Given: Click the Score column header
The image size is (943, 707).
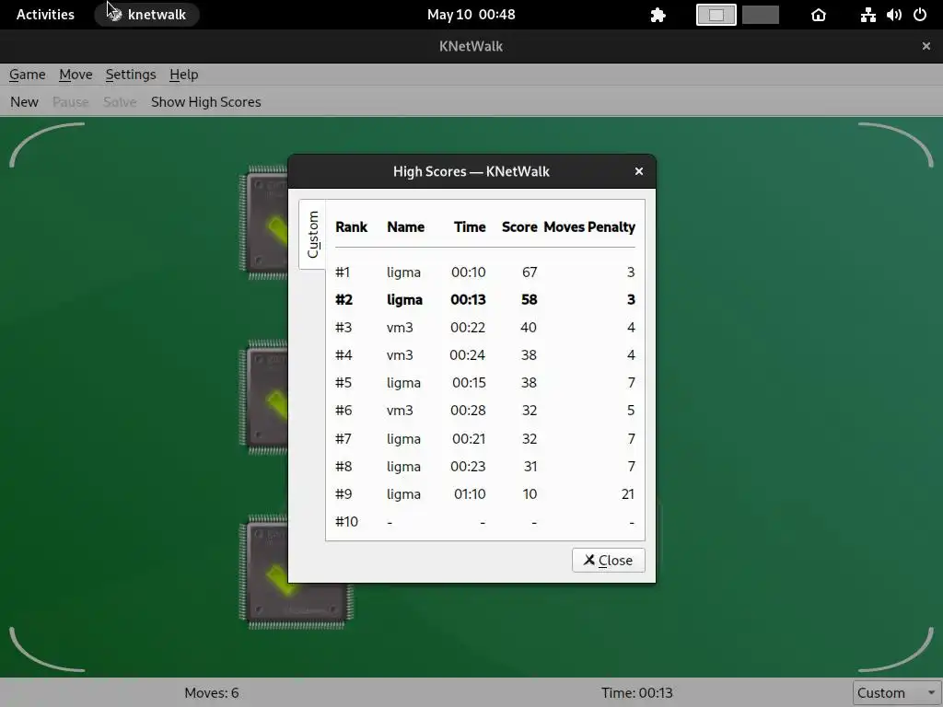Looking at the screenshot, I should [519, 227].
